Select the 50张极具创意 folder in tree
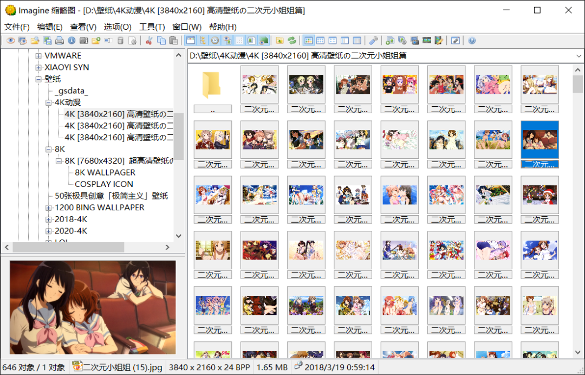This screenshot has width=585, height=375. coord(111,196)
